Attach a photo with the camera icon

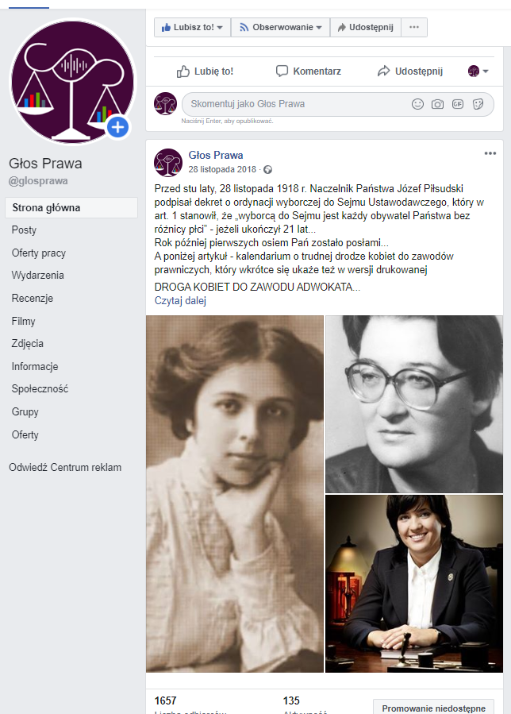437,104
